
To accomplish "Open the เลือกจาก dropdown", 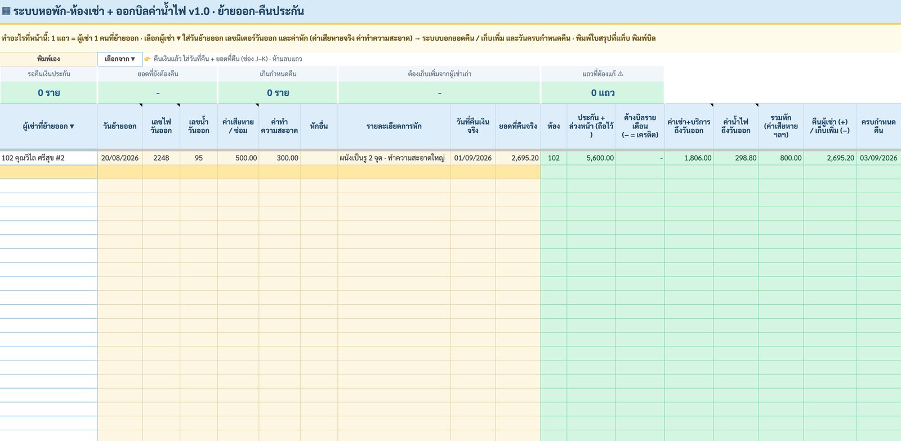I will click(120, 59).
